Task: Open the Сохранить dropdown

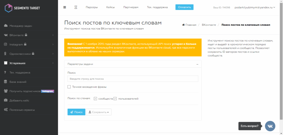Action: (x=99, y=112)
